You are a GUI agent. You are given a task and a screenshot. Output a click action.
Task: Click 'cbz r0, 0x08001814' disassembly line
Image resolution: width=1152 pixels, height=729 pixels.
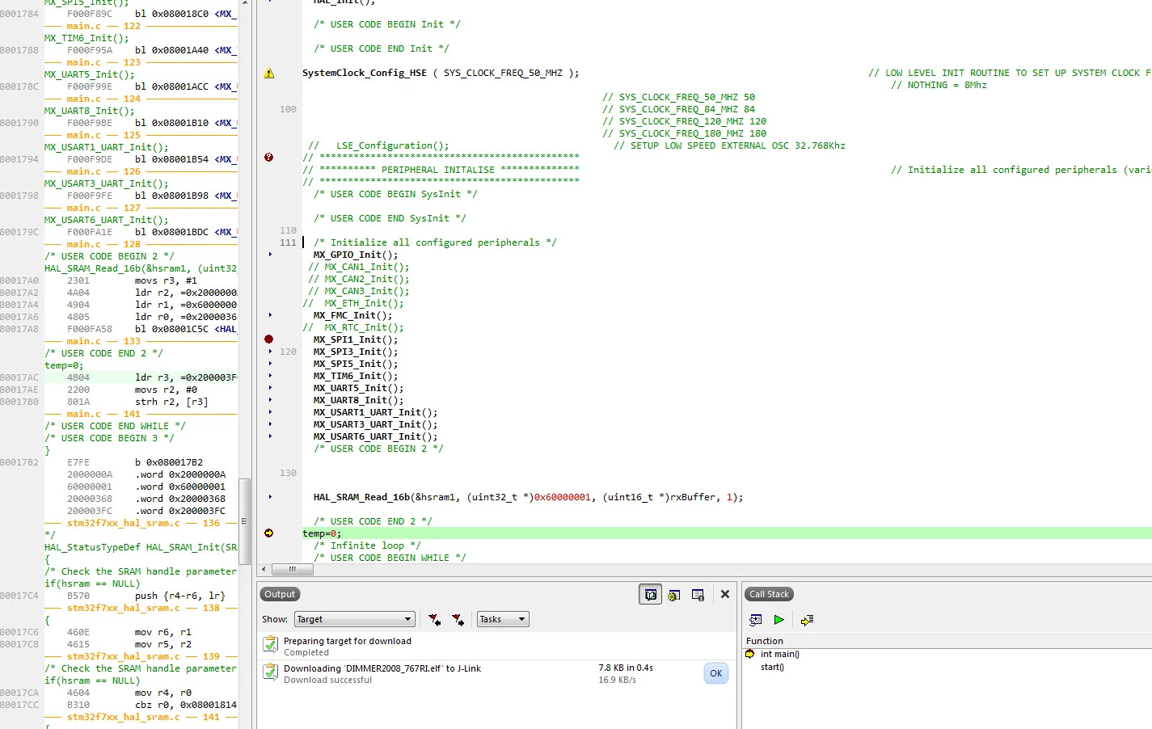[x=186, y=705]
